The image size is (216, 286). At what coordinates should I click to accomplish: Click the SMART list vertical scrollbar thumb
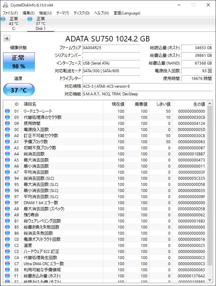tap(210, 186)
